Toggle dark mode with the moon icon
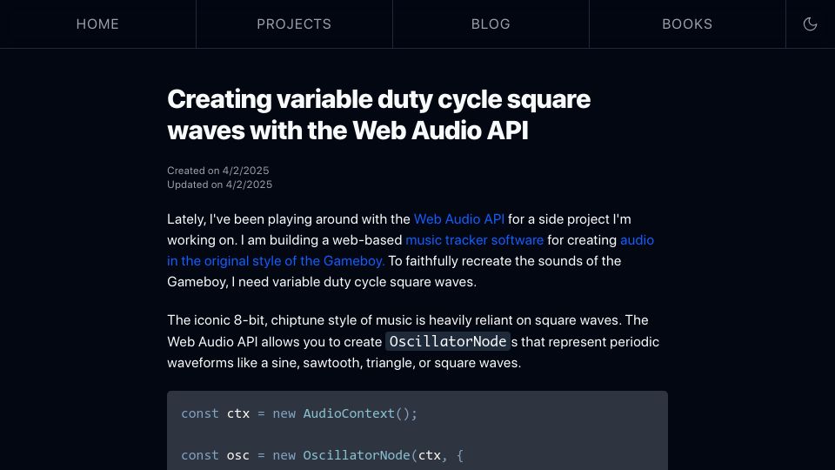The height and width of the screenshot is (470, 835). 810,24
